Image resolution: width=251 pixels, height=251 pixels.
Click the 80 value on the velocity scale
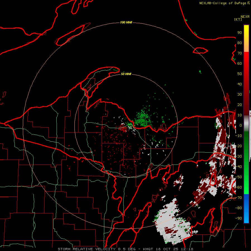coord(240,43)
